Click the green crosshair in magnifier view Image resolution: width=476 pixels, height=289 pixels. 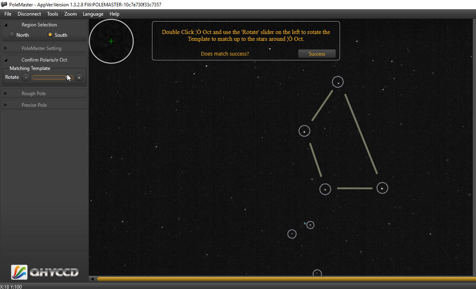pyautogui.click(x=111, y=41)
